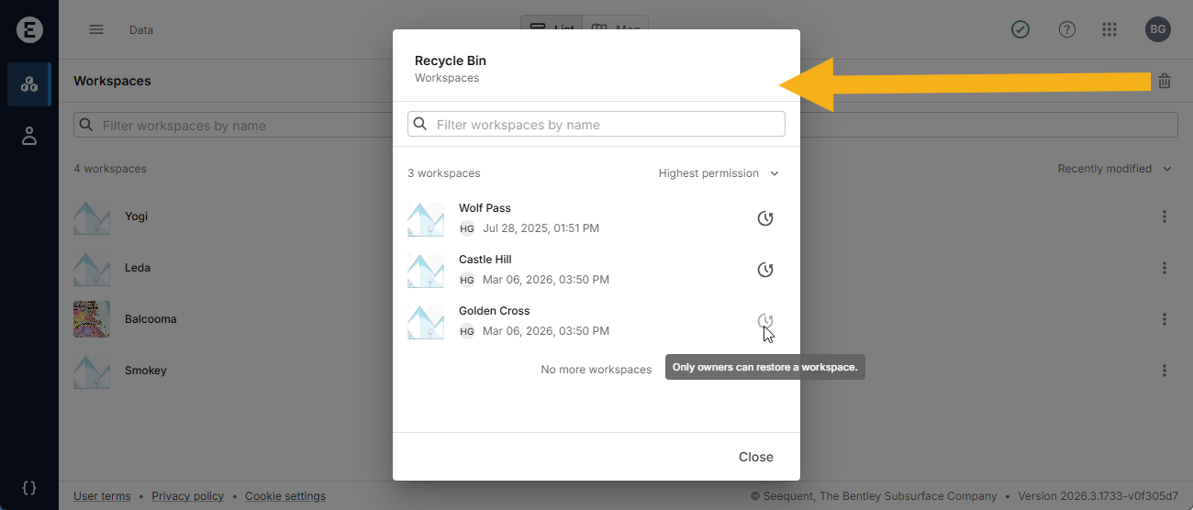
Task: Expand the Recently modified sort dropdown
Action: (1114, 169)
